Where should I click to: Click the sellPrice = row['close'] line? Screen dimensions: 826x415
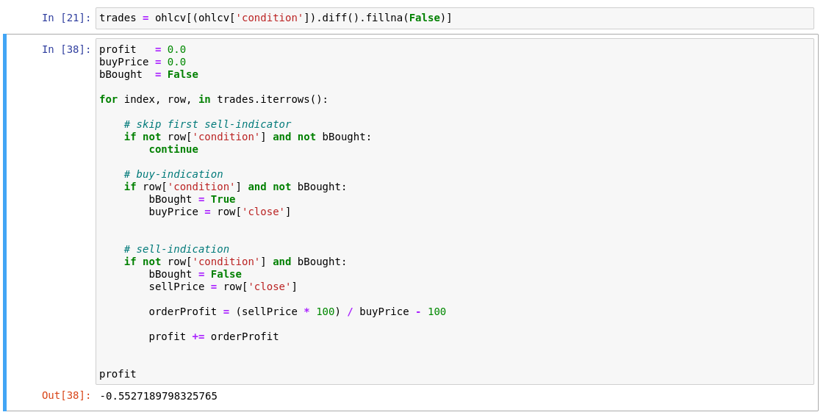tap(223, 287)
